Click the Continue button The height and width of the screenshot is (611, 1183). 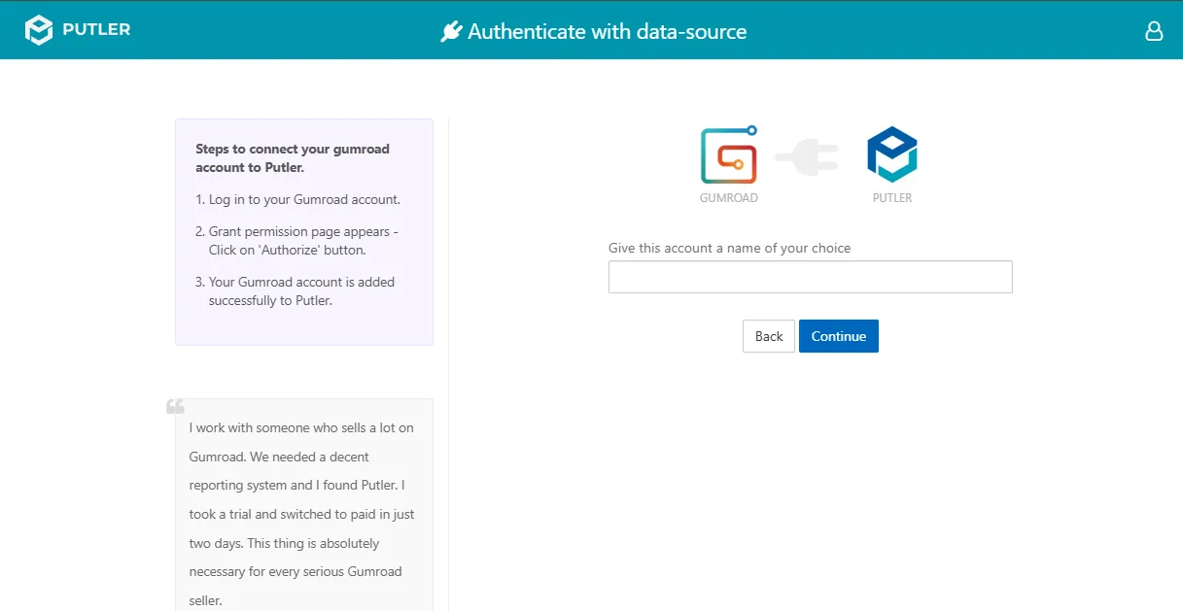coord(839,336)
